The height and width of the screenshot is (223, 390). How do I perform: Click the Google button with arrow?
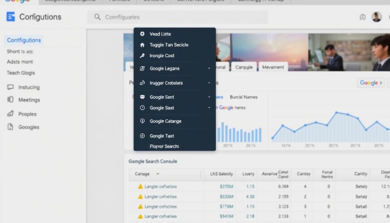click(x=371, y=83)
